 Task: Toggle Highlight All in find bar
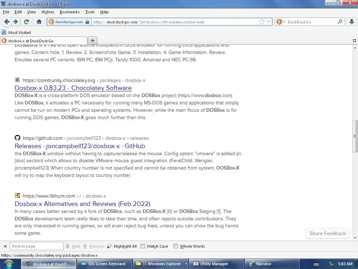(122, 246)
